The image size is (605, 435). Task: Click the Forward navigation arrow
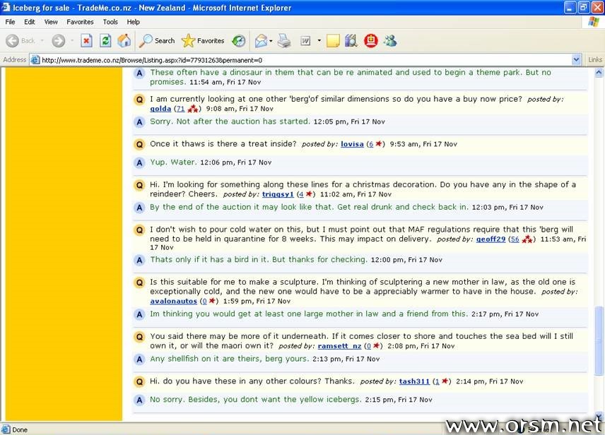pyautogui.click(x=58, y=40)
